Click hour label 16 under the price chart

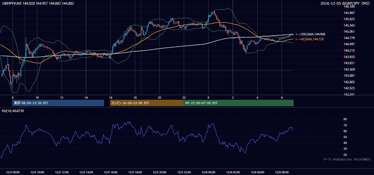point(110,97)
